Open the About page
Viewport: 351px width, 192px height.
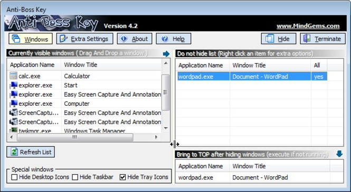pyautogui.click(x=135, y=39)
